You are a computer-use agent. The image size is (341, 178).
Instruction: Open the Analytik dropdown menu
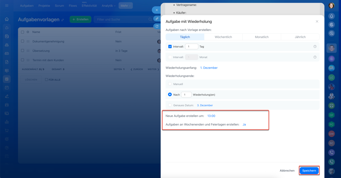[x=108, y=6]
